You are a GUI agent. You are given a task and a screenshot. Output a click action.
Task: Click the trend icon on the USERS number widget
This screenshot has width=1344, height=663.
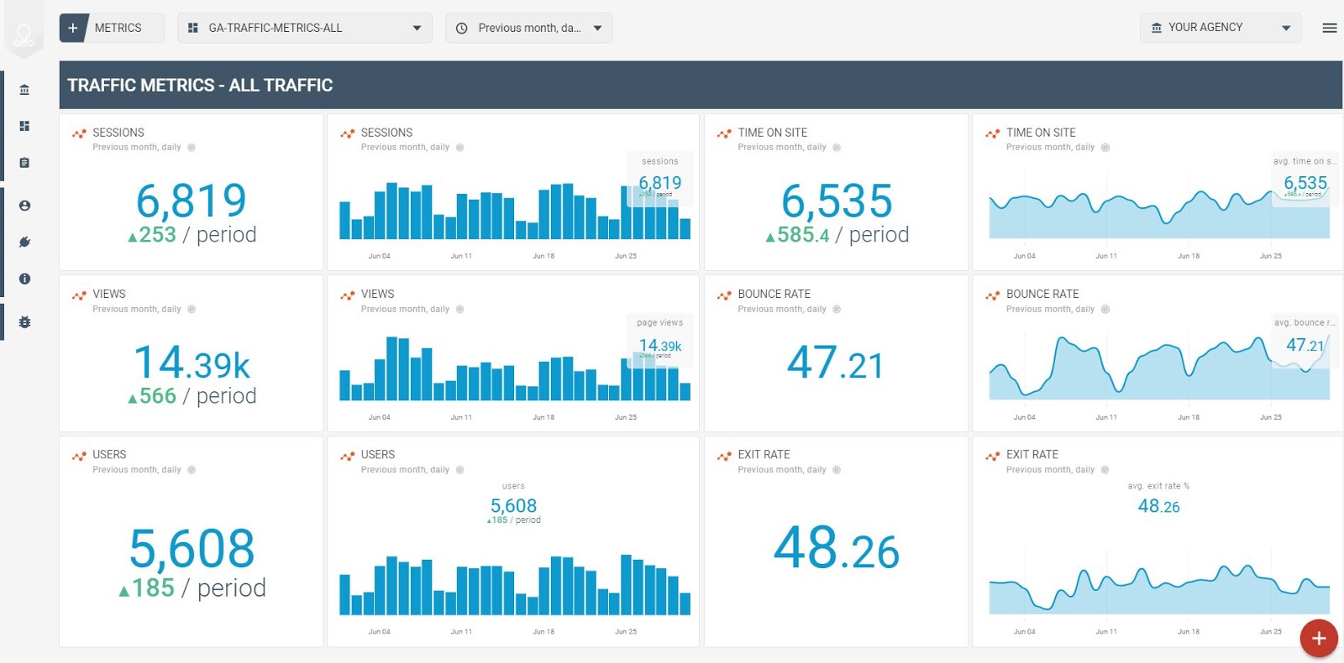tap(79, 456)
